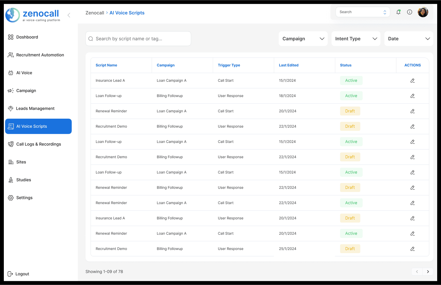This screenshot has height=285, width=441.
Task: Click the notification bell icon
Action: (398, 12)
